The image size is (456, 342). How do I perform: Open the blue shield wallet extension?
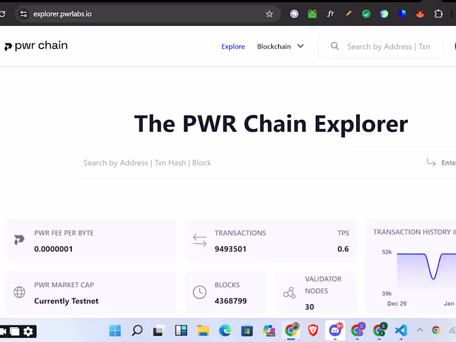[x=402, y=14]
